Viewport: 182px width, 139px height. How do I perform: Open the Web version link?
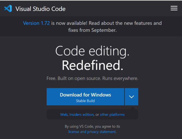[x=64, y=114]
